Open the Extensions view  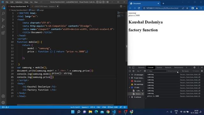click(3, 33)
